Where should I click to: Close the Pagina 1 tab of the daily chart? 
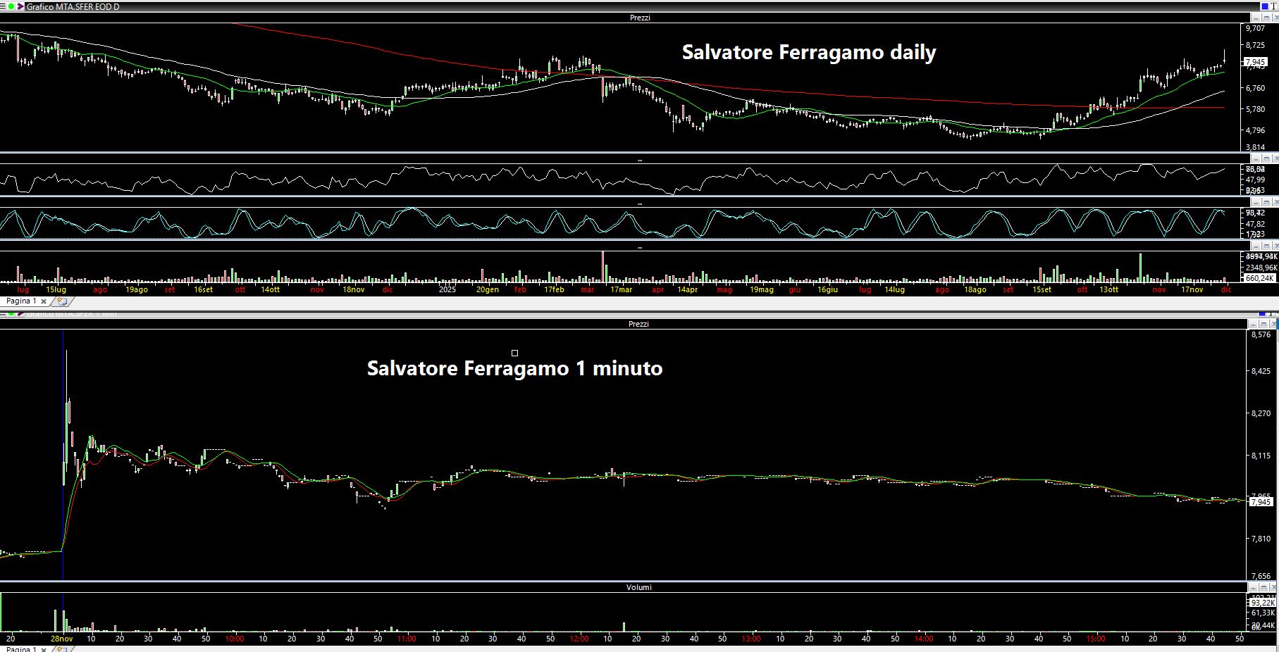[44, 301]
